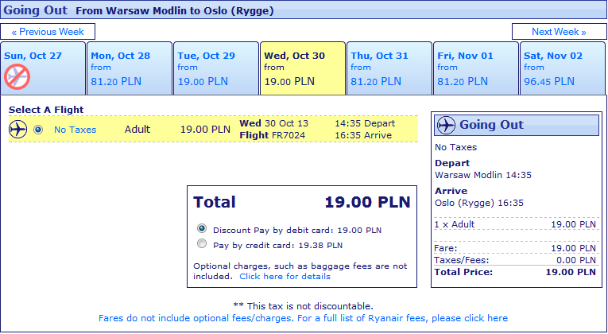Go to Previous Week
Image resolution: width=608 pixels, height=334 pixels.
(48, 32)
